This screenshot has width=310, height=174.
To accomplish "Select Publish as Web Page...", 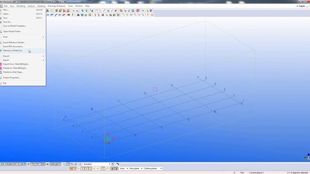I will click(x=23, y=72).
